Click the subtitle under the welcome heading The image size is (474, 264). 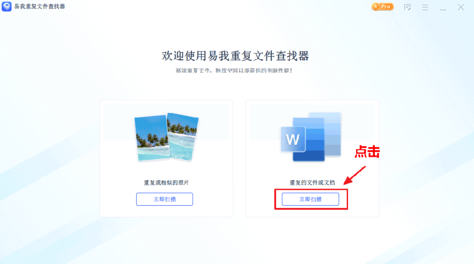[234, 70]
